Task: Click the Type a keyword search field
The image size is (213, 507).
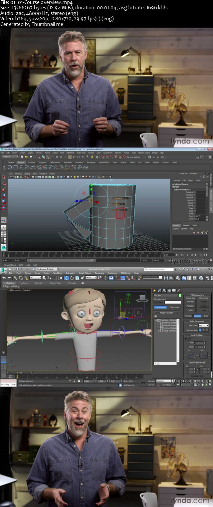Action: click(159, 269)
